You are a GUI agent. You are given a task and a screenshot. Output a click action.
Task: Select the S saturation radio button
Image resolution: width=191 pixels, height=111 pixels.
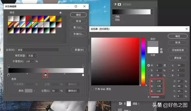coord(149,70)
